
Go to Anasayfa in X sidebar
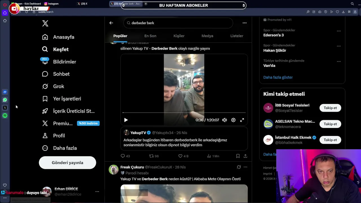[58, 37]
